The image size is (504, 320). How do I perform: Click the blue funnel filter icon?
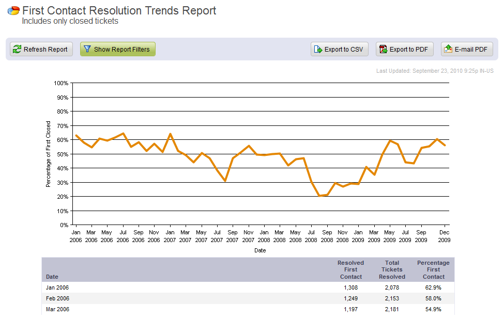pos(87,49)
